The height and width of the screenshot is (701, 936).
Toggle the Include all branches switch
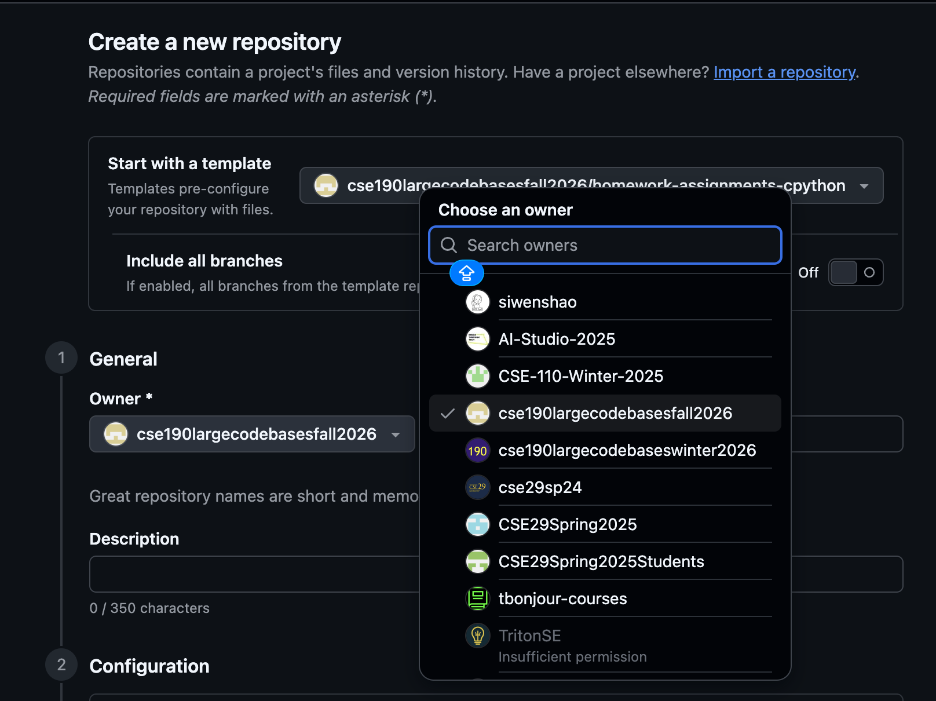(x=856, y=272)
